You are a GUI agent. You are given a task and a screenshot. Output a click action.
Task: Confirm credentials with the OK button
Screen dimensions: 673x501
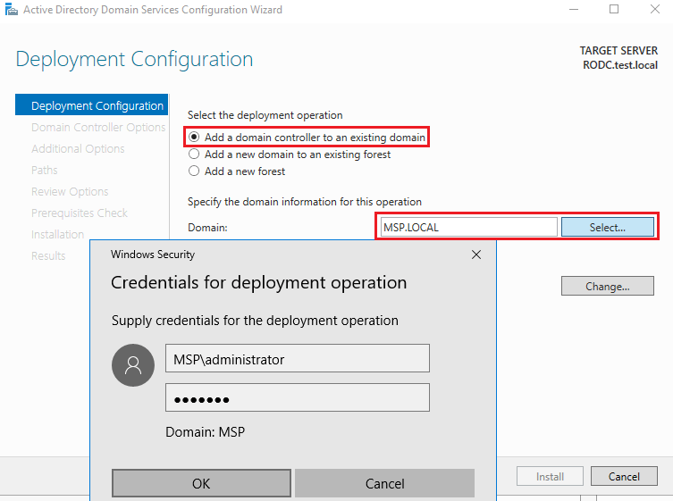coord(201,483)
